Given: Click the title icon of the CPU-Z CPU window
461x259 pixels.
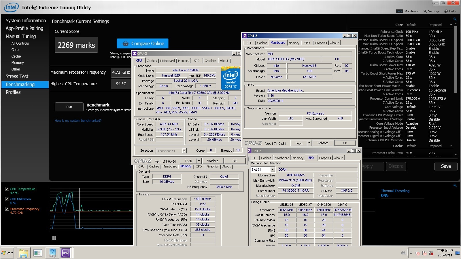Looking at the screenshot, I should tap(135, 54).
